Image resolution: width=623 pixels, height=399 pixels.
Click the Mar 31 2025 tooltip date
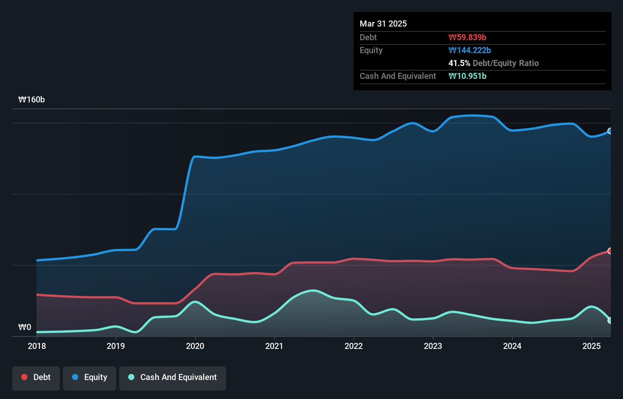pyautogui.click(x=383, y=24)
